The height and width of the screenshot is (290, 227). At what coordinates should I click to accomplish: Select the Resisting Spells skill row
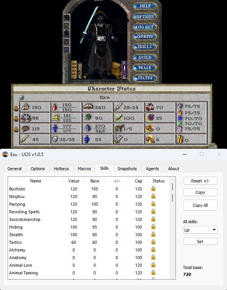[89, 212]
